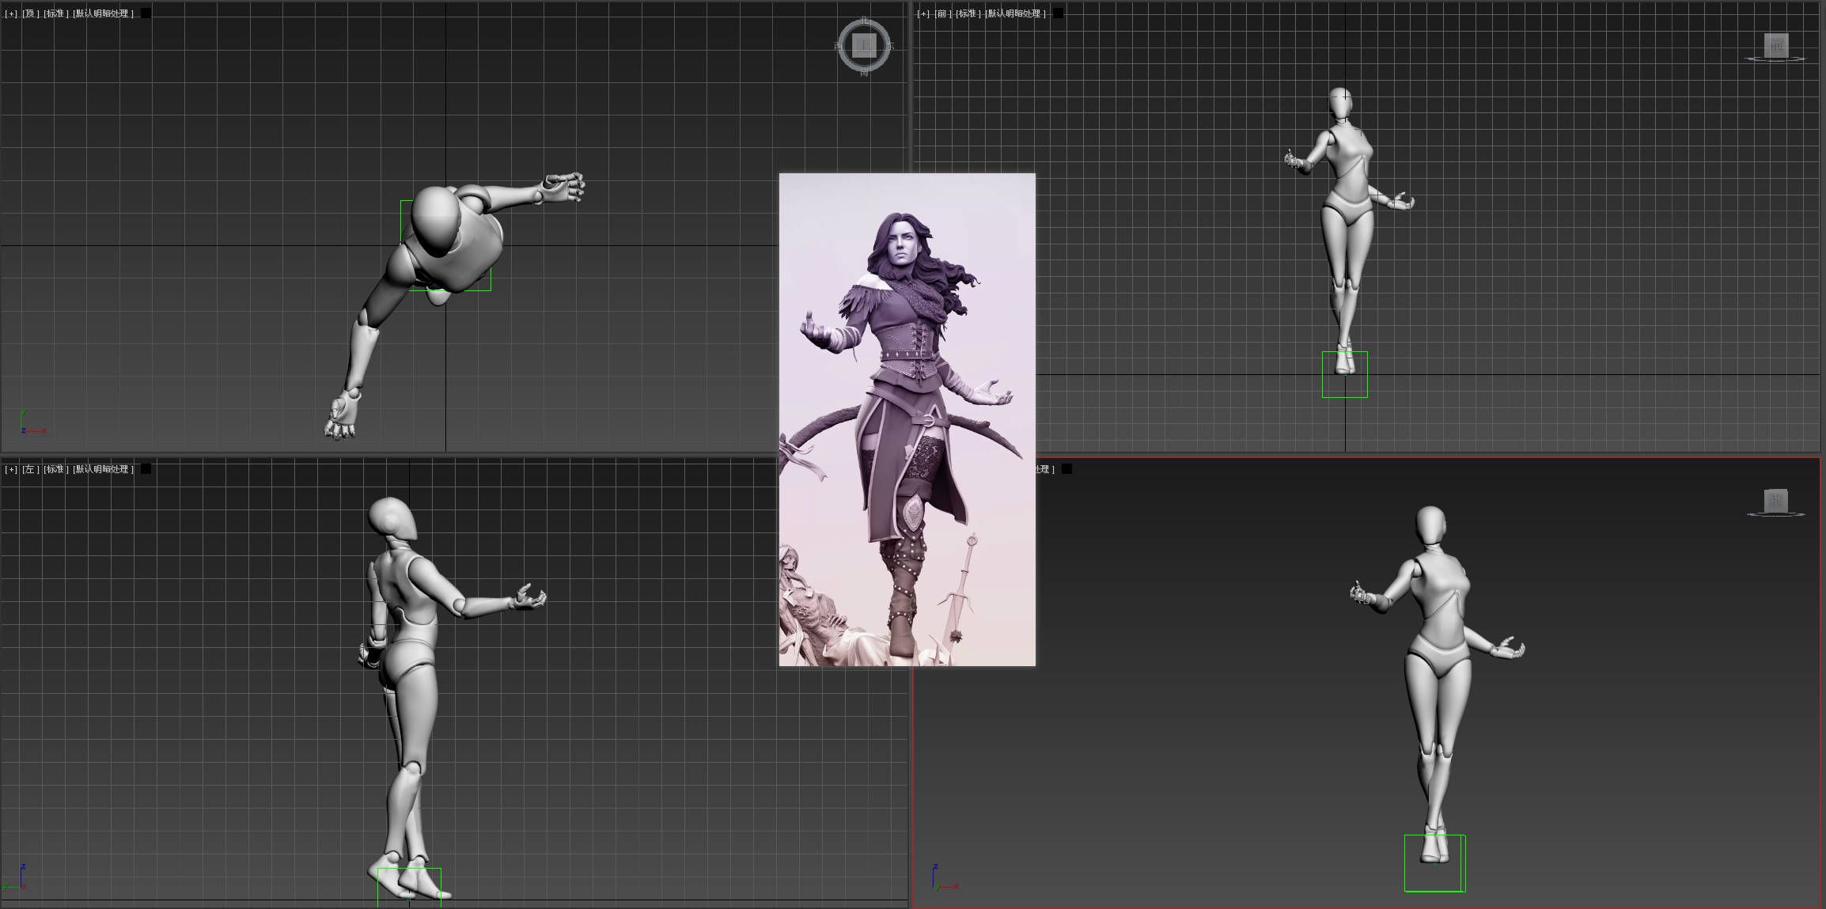Viewport: 1826px width, 909px height.
Task: Open the [+] general menu in the Top (顶) viewport
Action: (11, 13)
